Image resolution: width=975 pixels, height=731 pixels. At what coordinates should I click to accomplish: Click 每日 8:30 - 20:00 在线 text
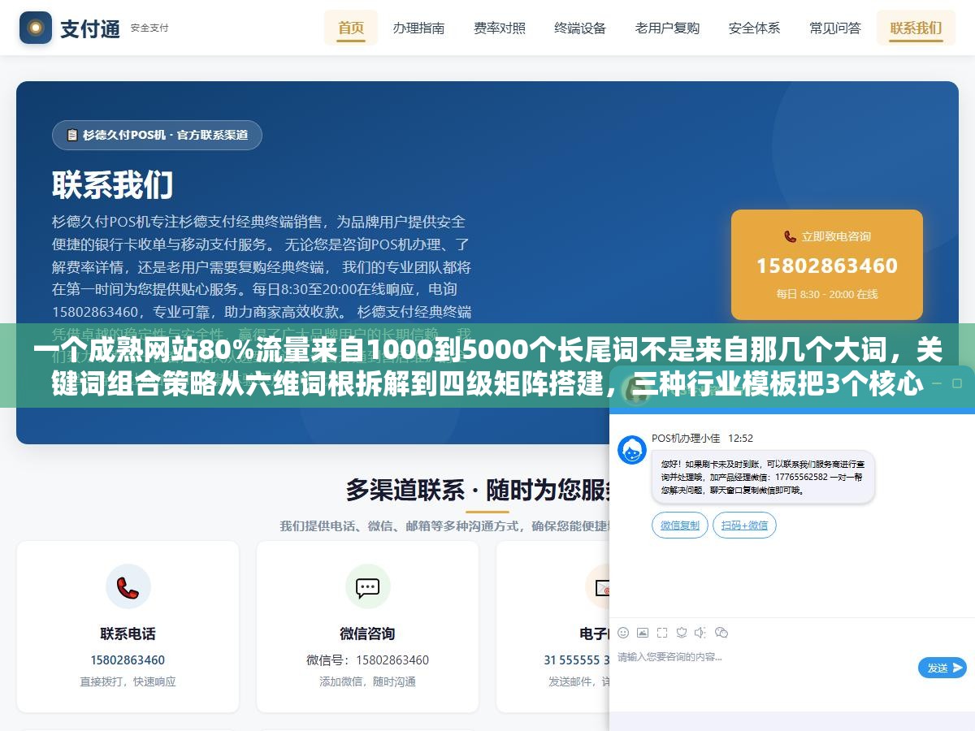tap(826, 294)
